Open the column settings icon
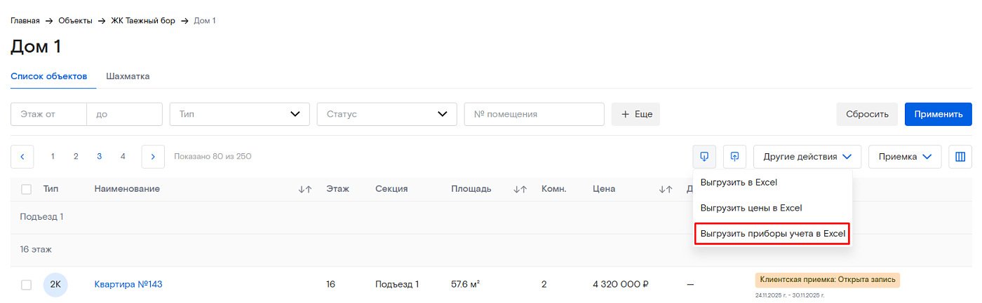982x303 pixels. point(960,157)
